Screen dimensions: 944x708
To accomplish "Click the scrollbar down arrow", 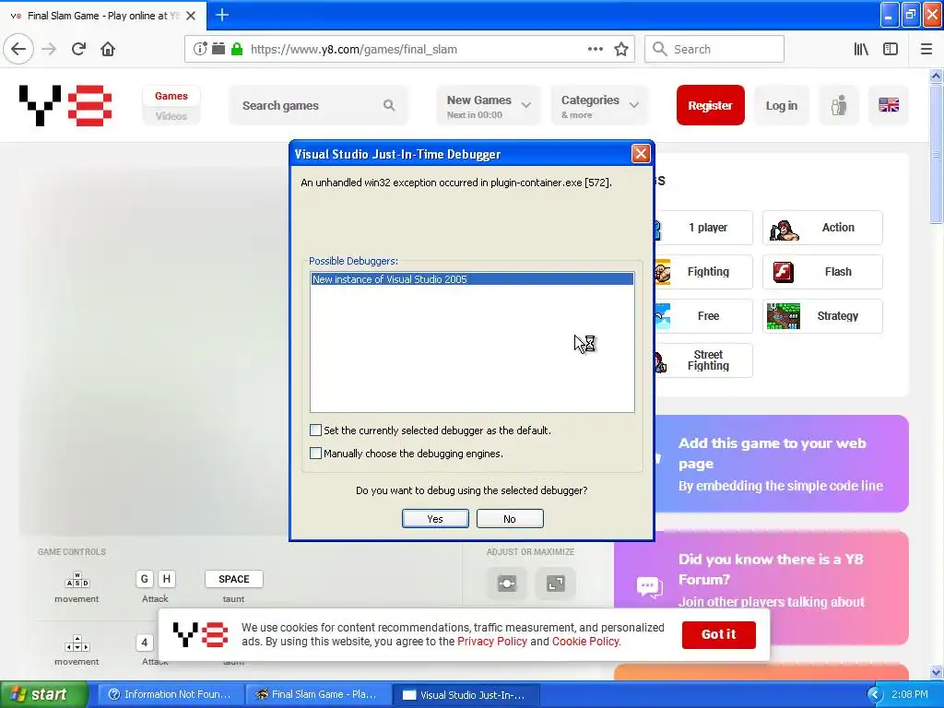I will [936, 672].
